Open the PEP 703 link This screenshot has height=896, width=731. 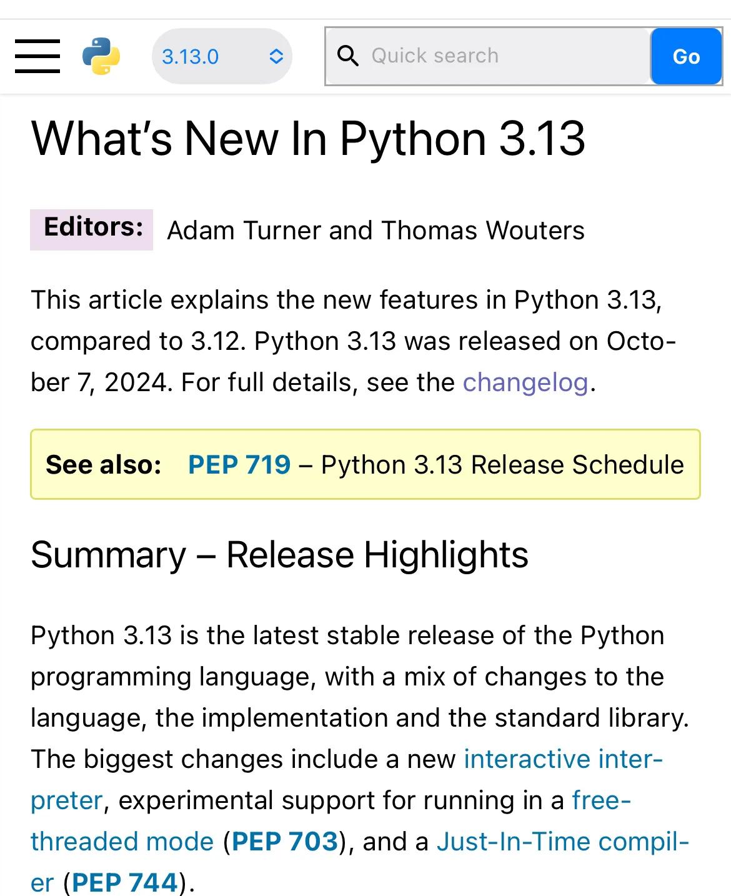285,842
